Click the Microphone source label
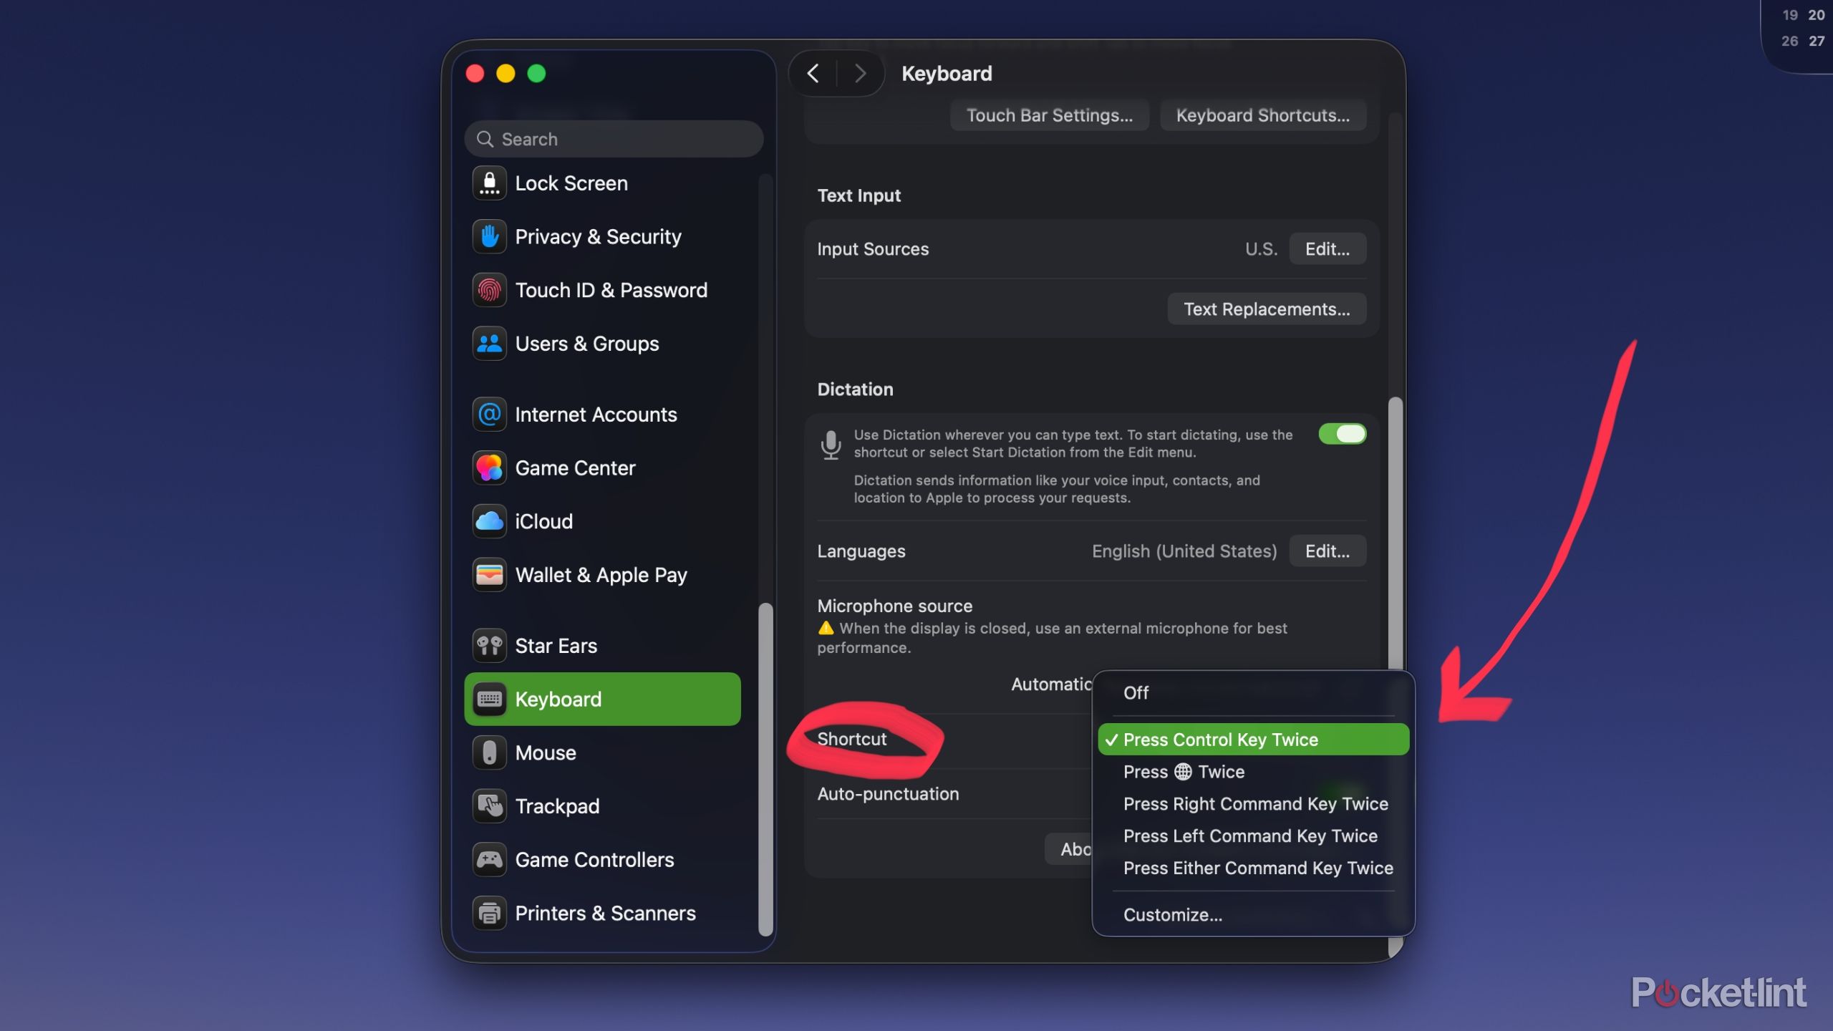 [895, 606]
